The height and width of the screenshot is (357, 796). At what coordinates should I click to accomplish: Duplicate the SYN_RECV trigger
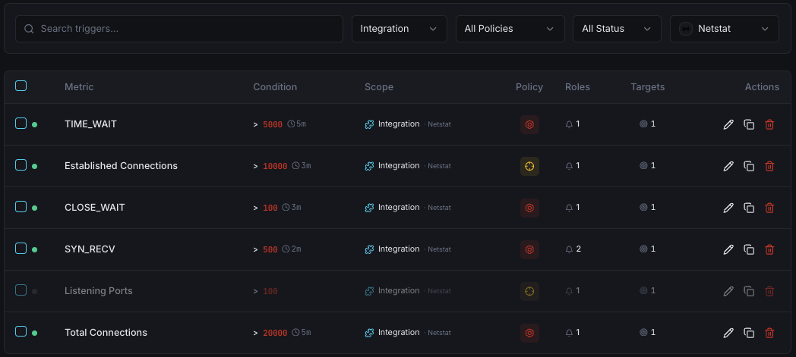click(749, 249)
